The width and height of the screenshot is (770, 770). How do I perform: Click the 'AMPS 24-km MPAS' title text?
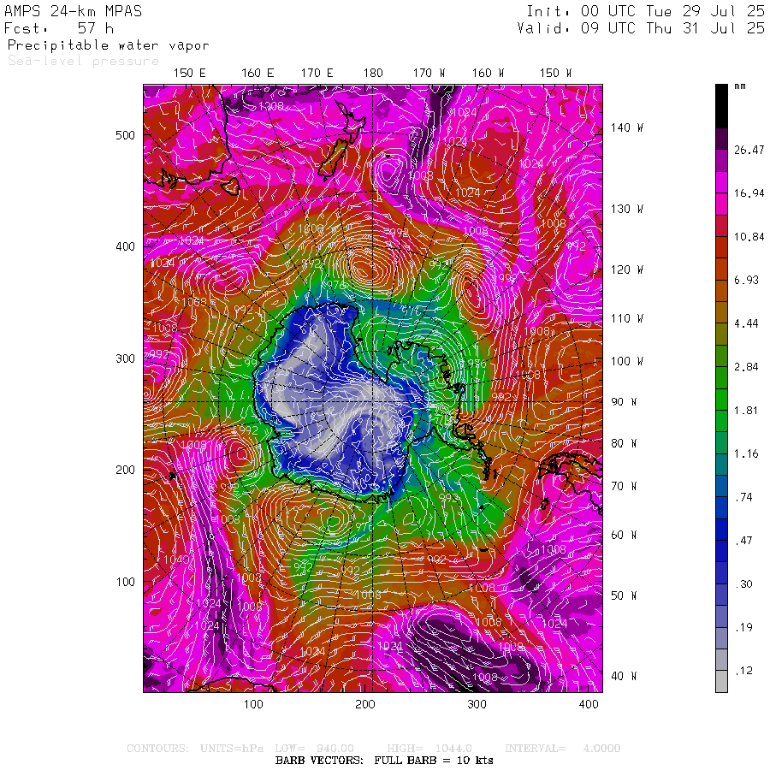[74, 11]
